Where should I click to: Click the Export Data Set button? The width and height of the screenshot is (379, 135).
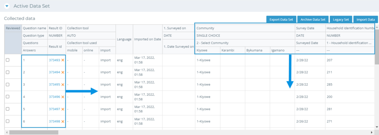coord(281,20)
